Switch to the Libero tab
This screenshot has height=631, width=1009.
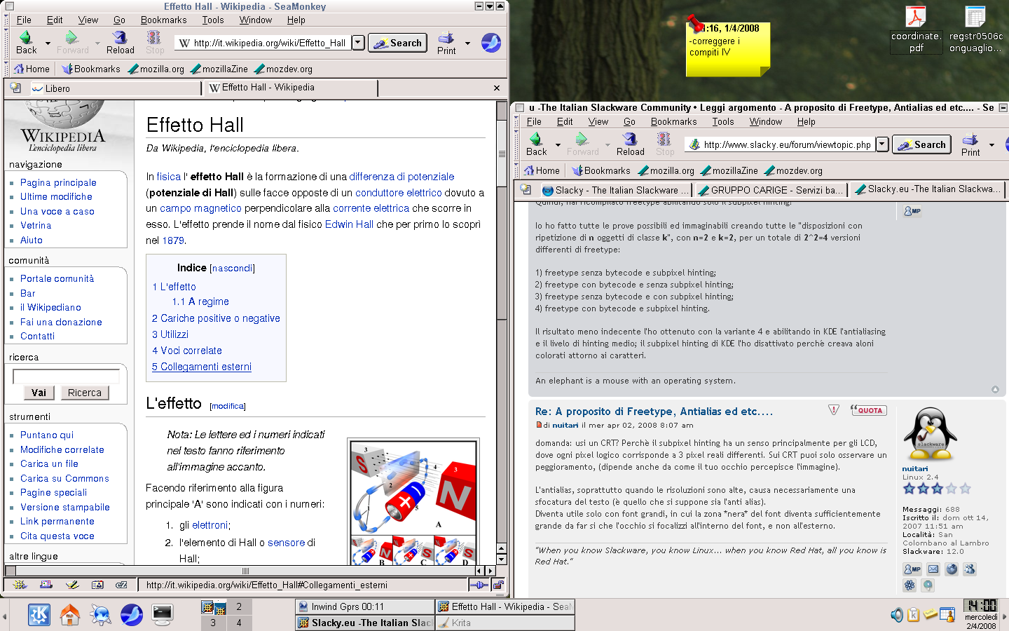tap(114, 88)
